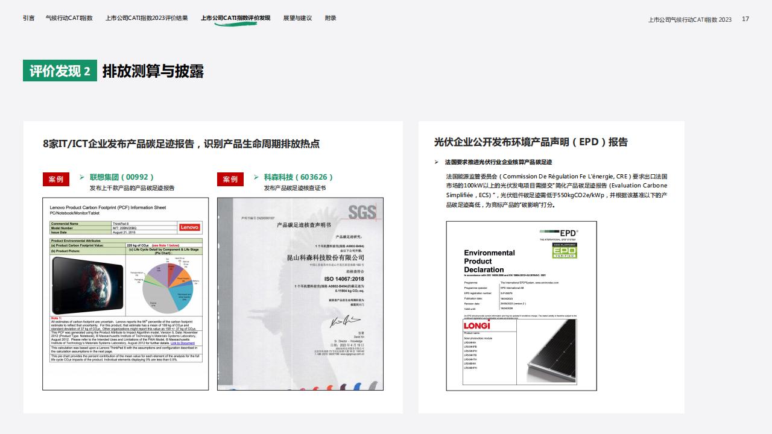Image resolution: width=772 pixels, height=434 pixels.
Task: Click the header text 上市公司气候行动CATI指数 2023
Action: click(x=690, y=19)
